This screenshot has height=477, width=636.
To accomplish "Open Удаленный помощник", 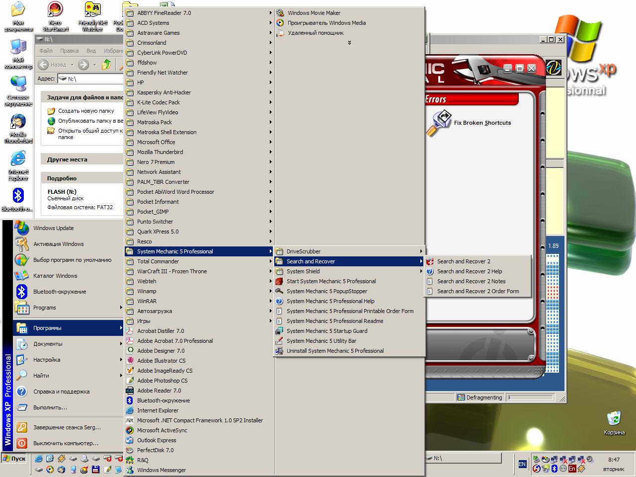I will point(349,33).
